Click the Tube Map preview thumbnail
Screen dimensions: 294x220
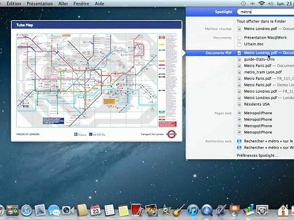point(96,80)
